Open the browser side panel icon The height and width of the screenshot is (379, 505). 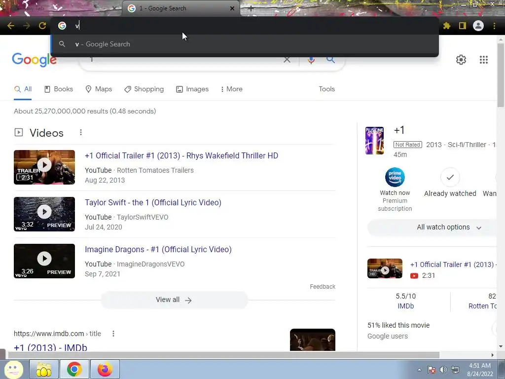463,26
